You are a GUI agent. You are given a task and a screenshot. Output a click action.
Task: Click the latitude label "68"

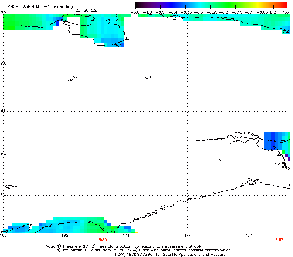point(3,64)
